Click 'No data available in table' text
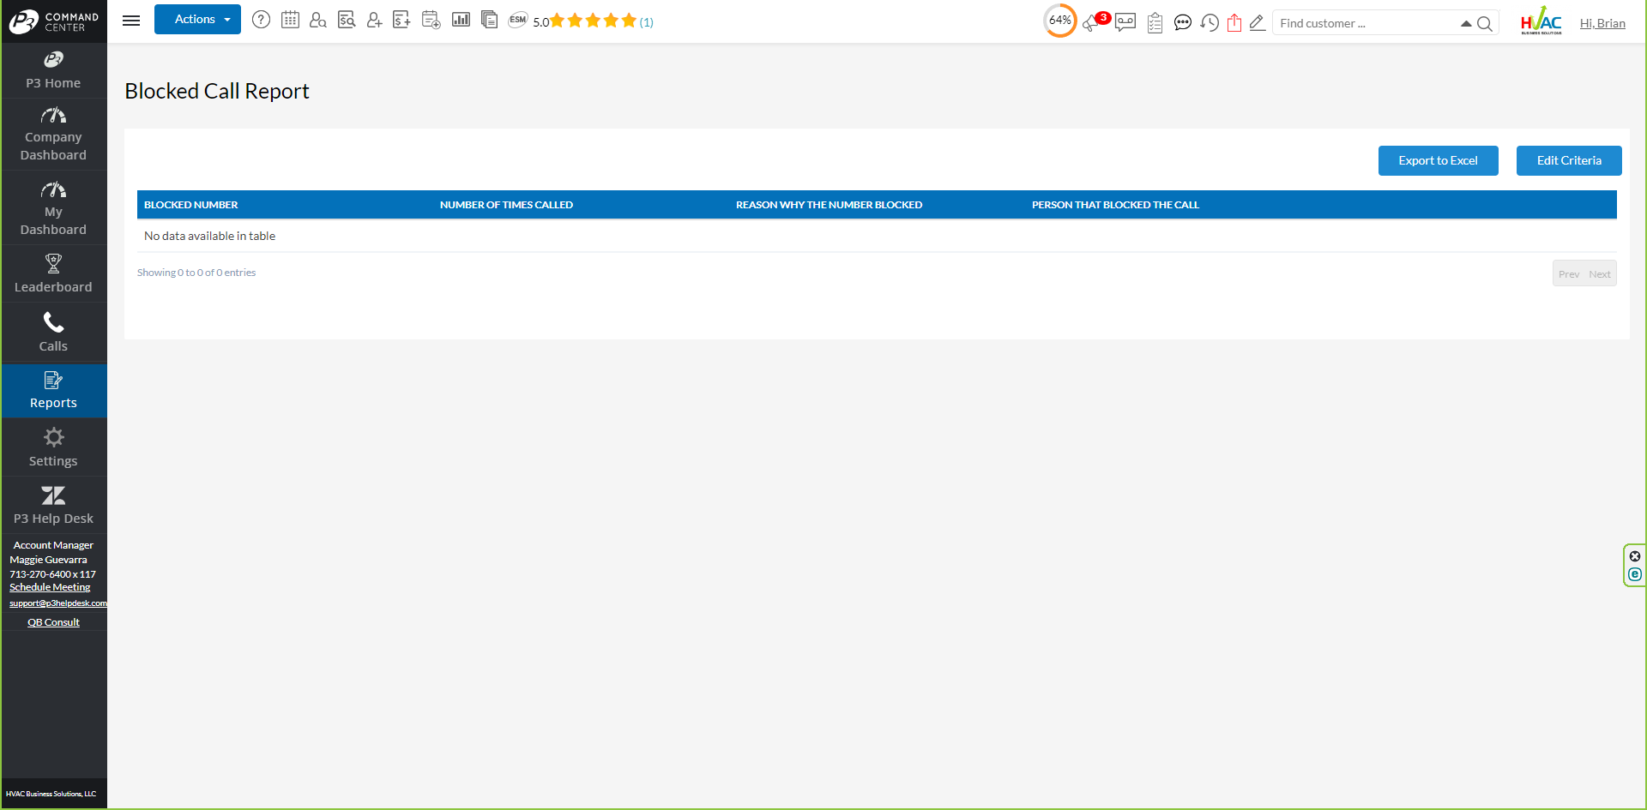This screenshot has height=810, width=1647. [210, 236]
